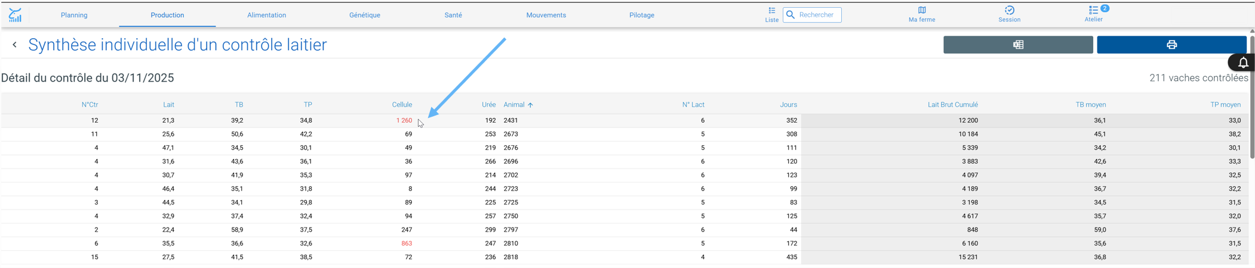Click Jours value 435
1255x268 pixels.
point(792,257)
